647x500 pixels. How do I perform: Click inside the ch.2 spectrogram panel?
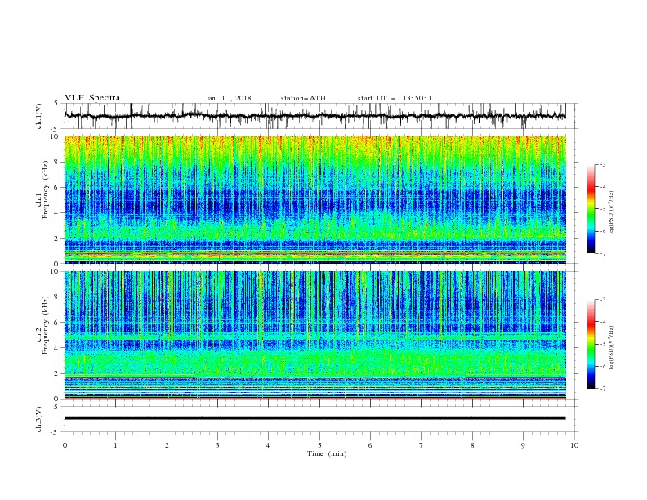point(315,335)
